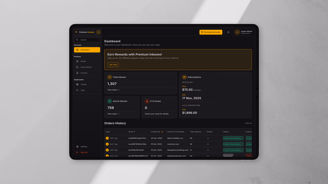The image size is (328, 184).
Task: Click tickets count for https://kaffeen.co/ order
Action: coord(208,138)
